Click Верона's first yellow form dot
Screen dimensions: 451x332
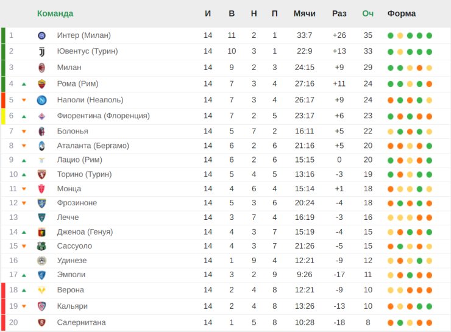(x=390, y=291)
